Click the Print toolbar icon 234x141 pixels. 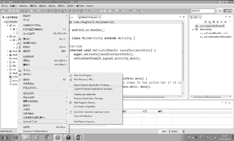(18, 11)
